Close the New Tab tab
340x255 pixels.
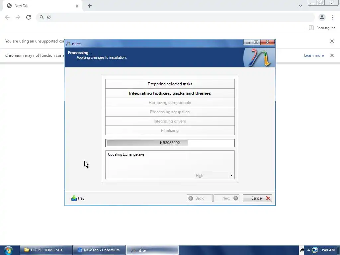tap(77, 6)
